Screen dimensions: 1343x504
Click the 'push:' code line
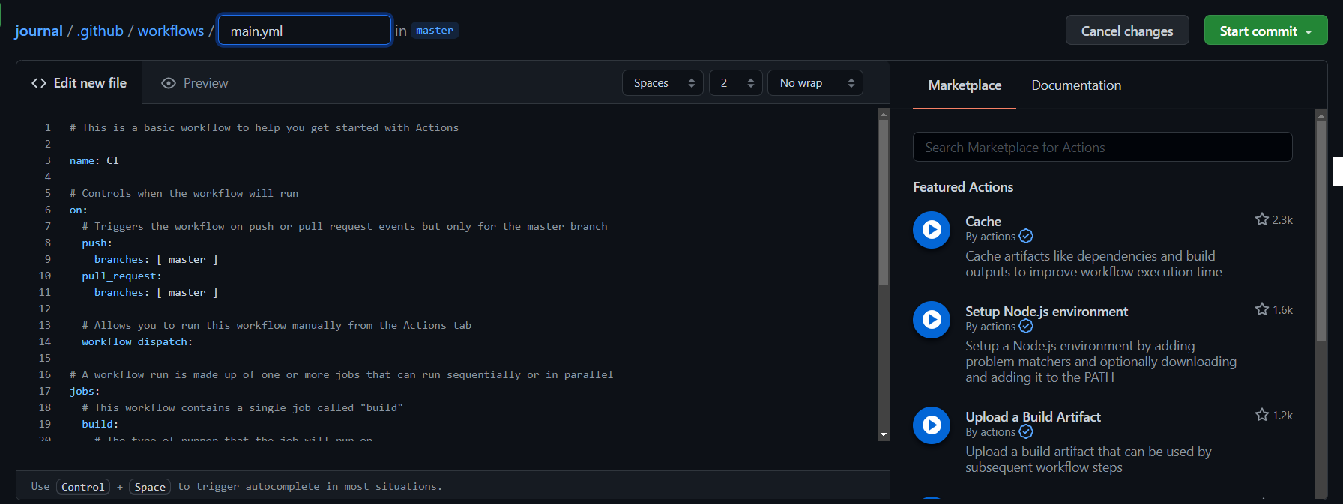pos(97,243)
